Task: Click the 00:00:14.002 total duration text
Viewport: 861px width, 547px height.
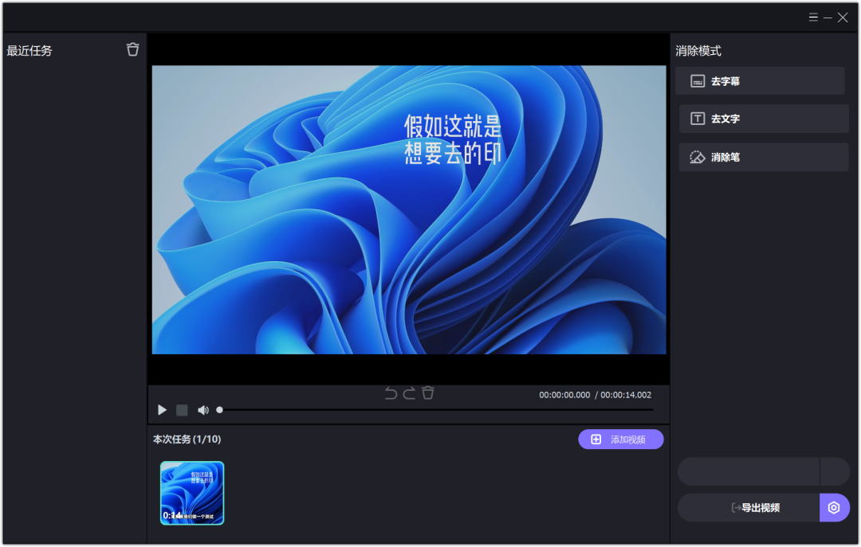Action: point(626,395)
